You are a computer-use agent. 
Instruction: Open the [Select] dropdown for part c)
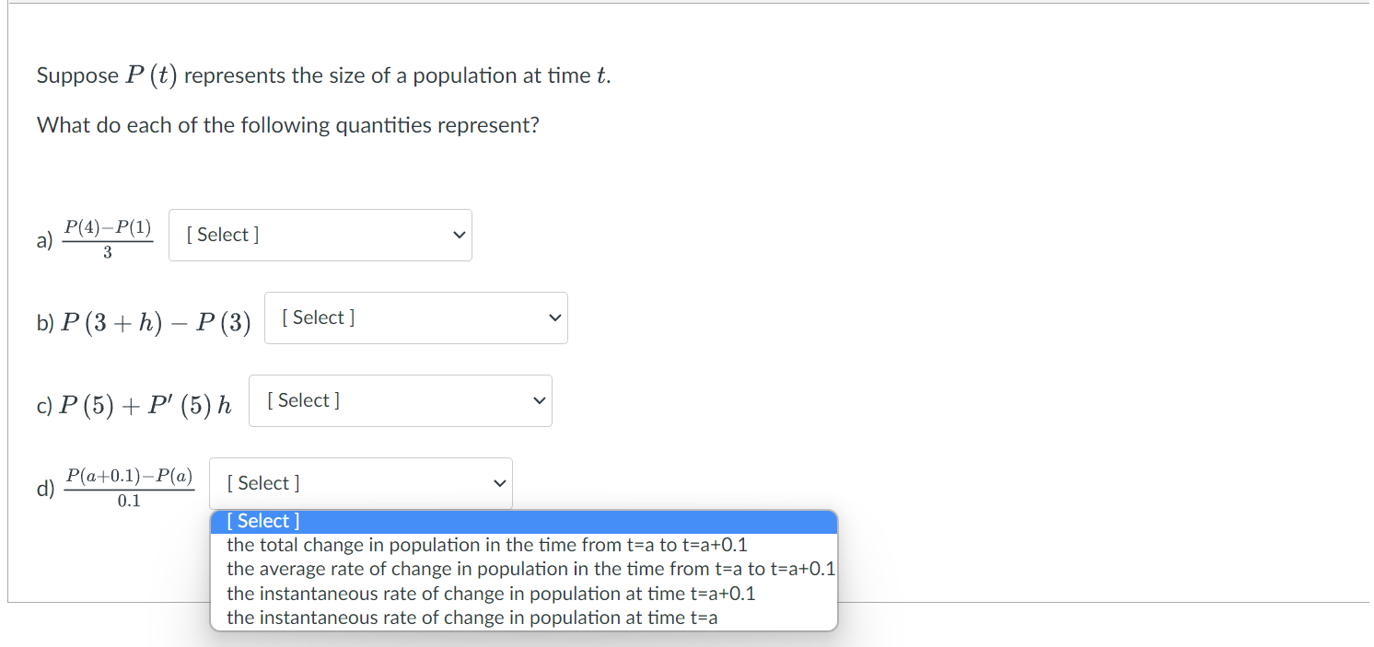pos(401,400)
